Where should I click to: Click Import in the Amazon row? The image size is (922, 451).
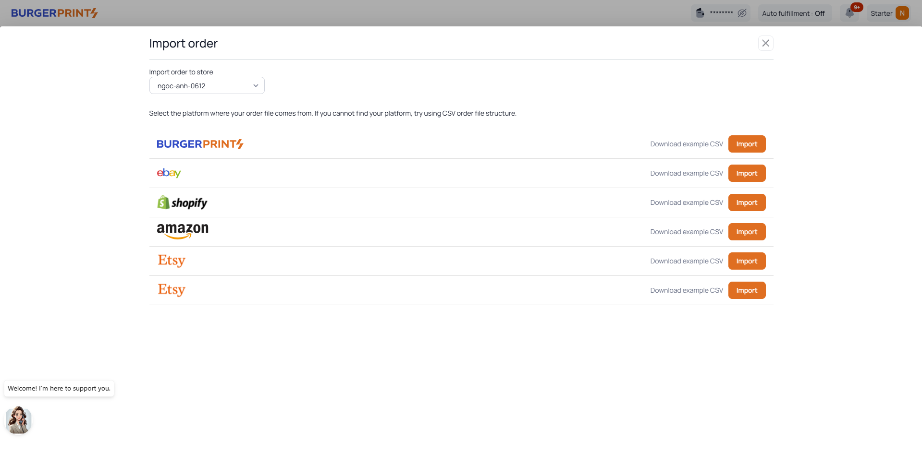[747, 232]
